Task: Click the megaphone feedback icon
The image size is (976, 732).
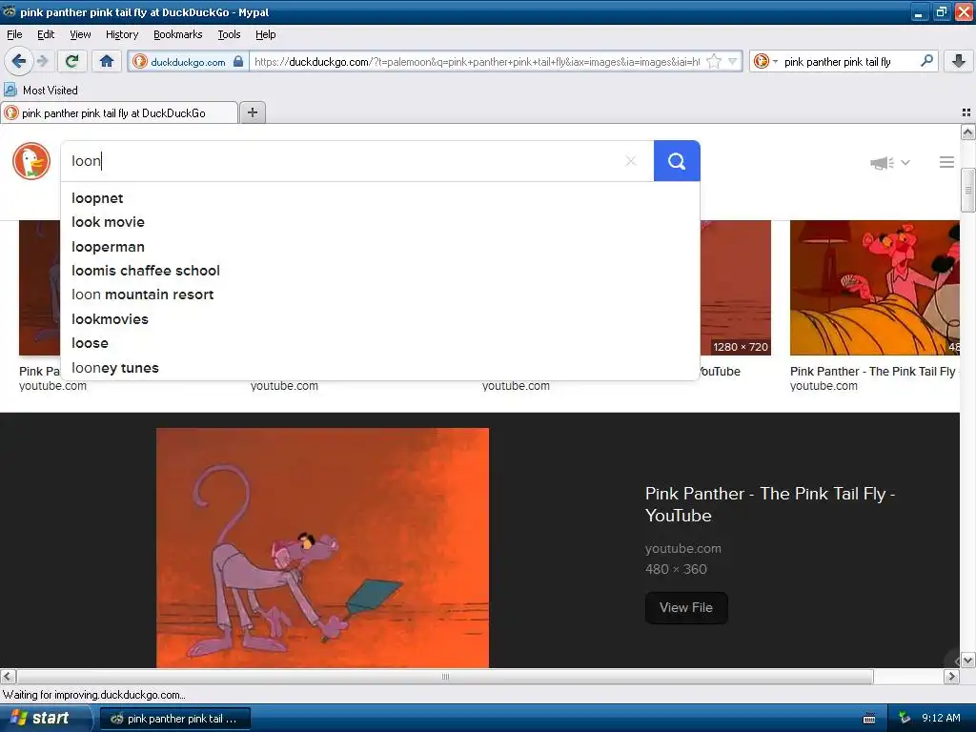Action: coord(882,162)
